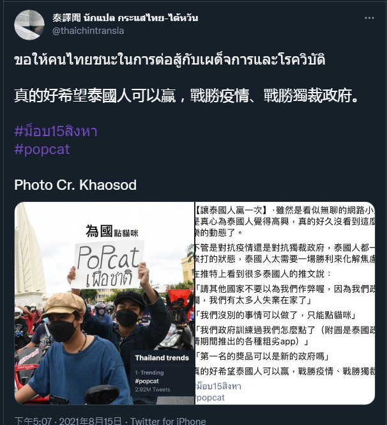
Task: Open the thaichintransla display name
Action: (x=125, y=18)
